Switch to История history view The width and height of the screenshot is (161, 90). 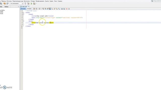coord(29,9)
